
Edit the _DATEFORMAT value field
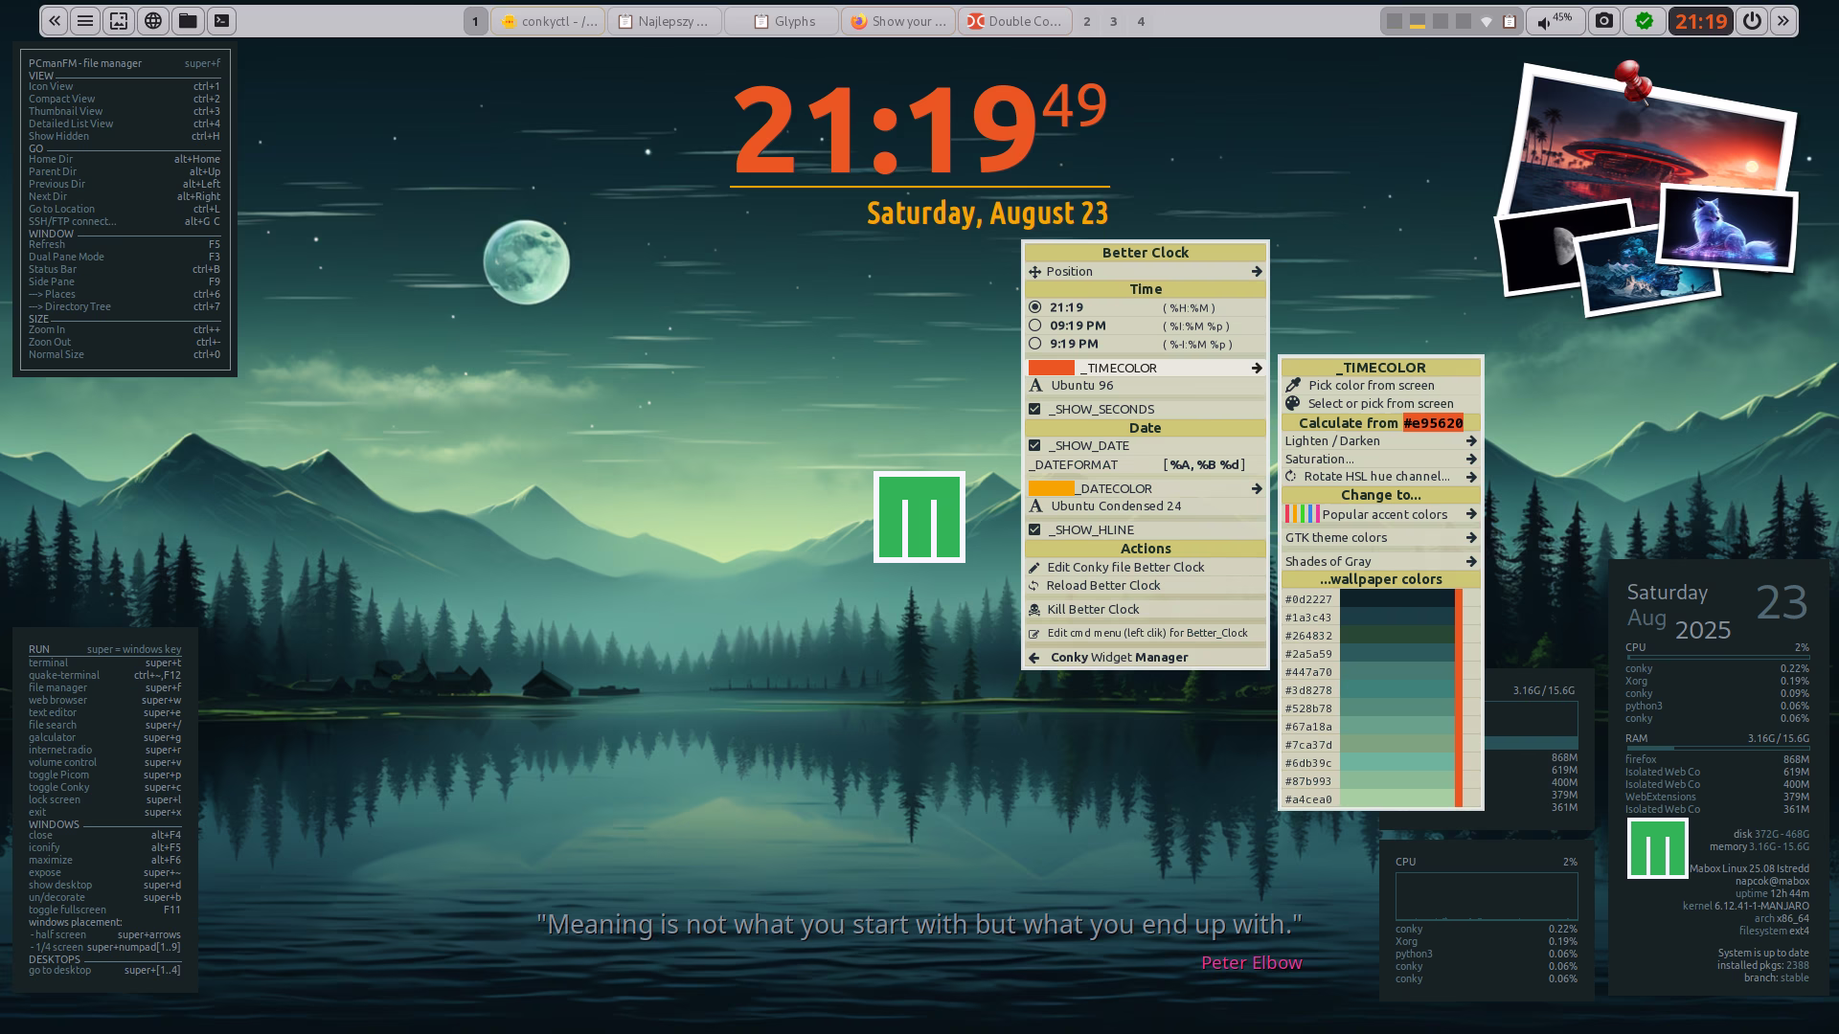point(1204,464)
